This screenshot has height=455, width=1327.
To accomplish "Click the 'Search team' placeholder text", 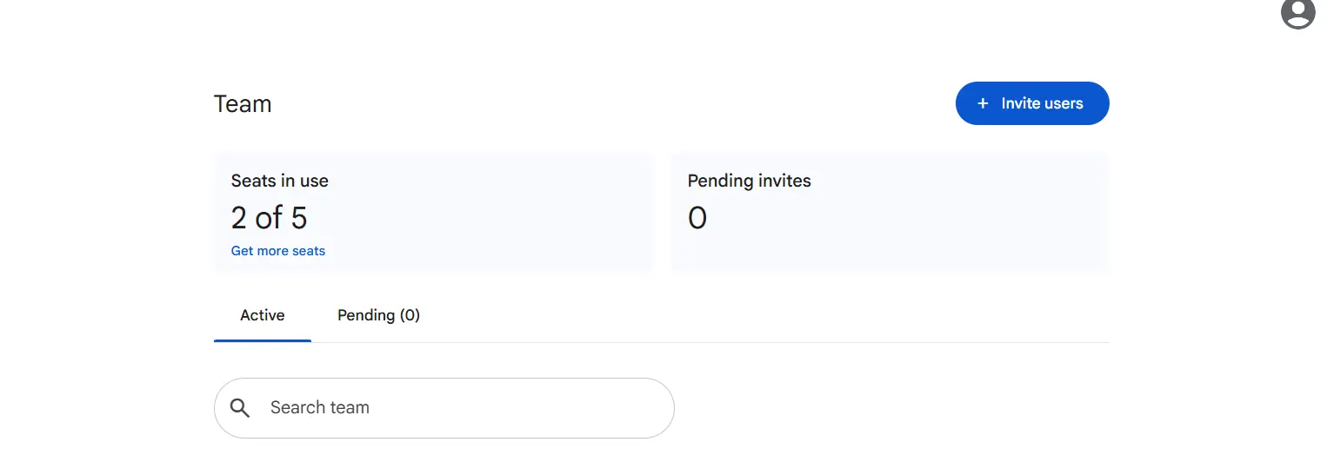I will pyautogui.click(x=320, y=407).
